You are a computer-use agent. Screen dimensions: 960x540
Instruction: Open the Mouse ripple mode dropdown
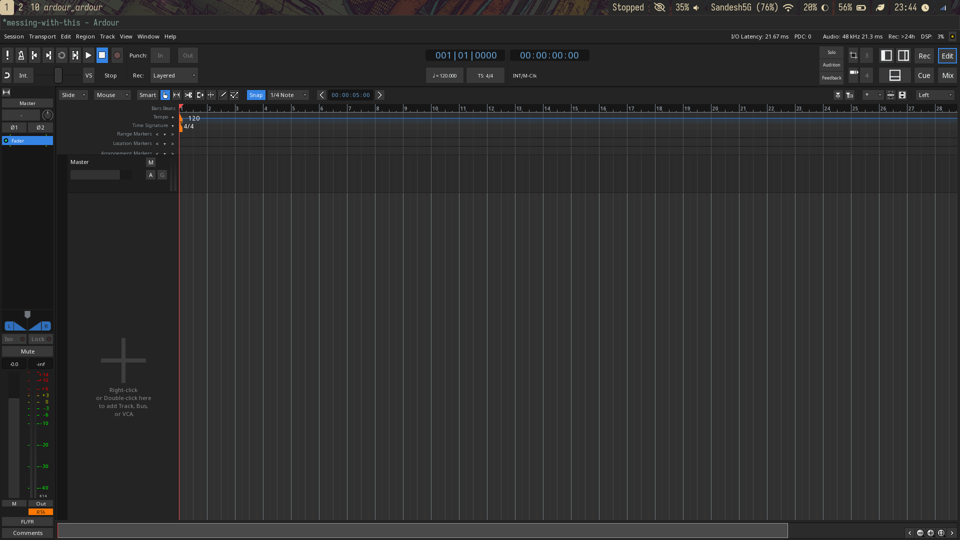(x=112, y=95)
